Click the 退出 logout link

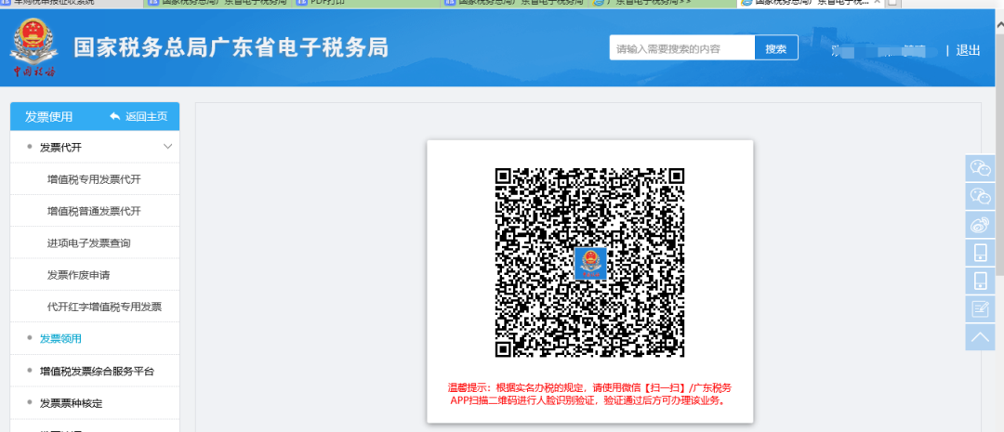pos(968,50)
